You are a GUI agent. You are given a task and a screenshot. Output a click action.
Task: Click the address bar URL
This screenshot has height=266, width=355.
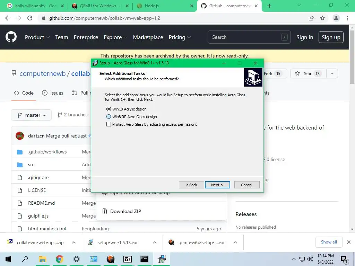pyautogui.click(x=105, y=18)
